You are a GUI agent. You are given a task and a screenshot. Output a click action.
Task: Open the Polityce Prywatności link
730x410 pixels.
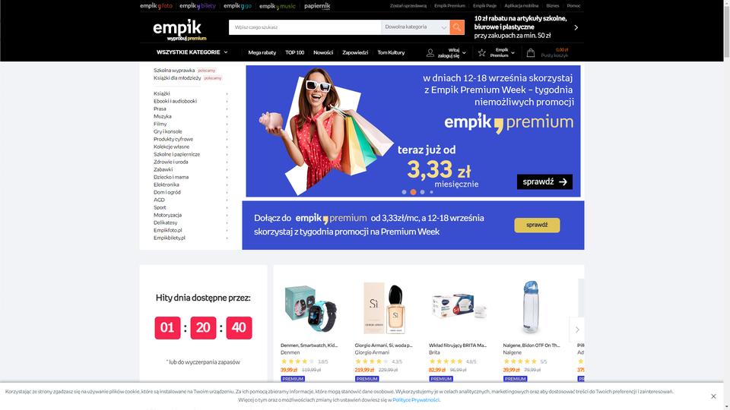416,400
